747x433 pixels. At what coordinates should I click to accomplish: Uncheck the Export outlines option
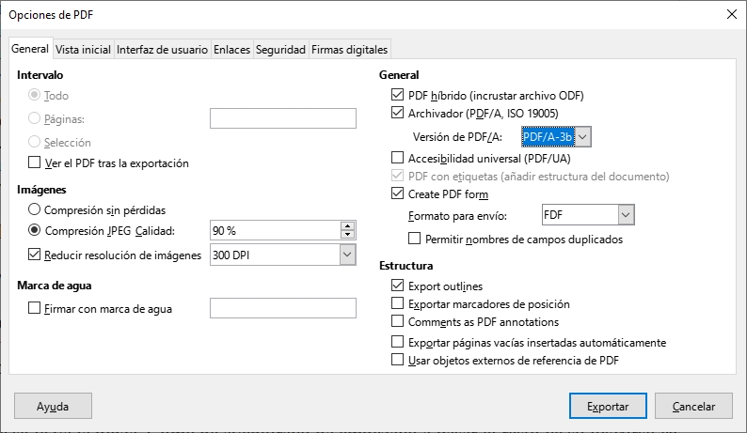[397, 286]
